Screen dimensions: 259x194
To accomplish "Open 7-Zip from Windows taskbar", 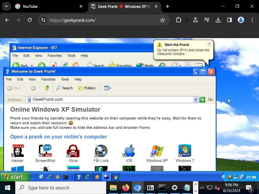I will 150,188.
